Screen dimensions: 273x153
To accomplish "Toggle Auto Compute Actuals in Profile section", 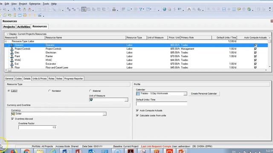I will 137,110.
